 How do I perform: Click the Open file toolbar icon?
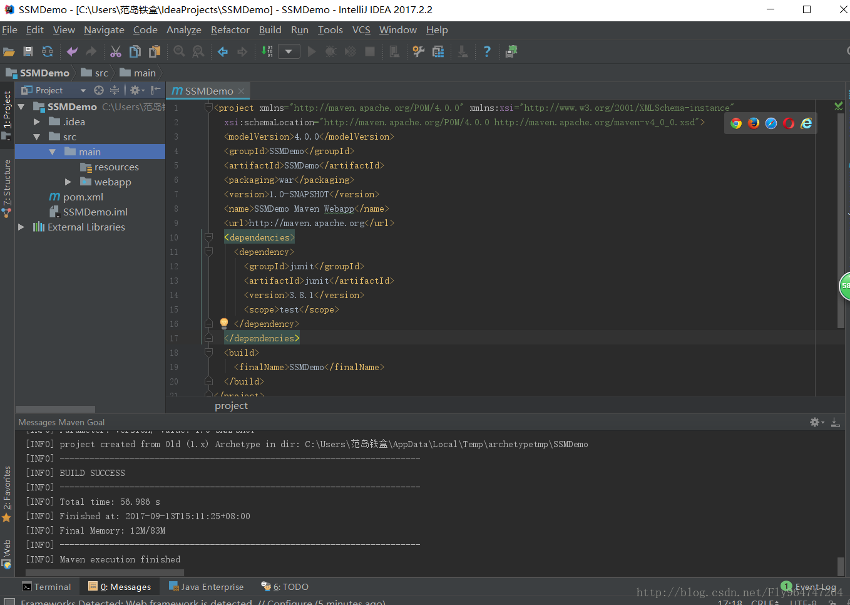tap(9, 52)
